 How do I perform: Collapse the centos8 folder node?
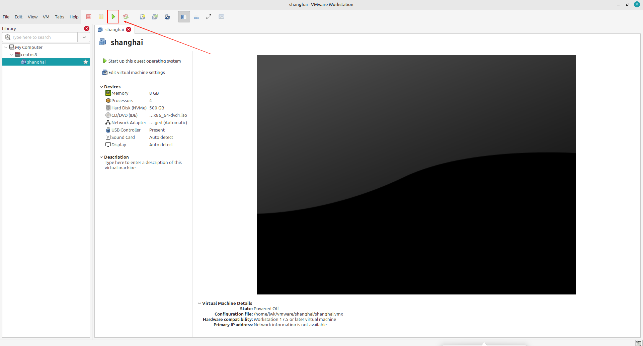pyautogui.click(x=12, y=55)
